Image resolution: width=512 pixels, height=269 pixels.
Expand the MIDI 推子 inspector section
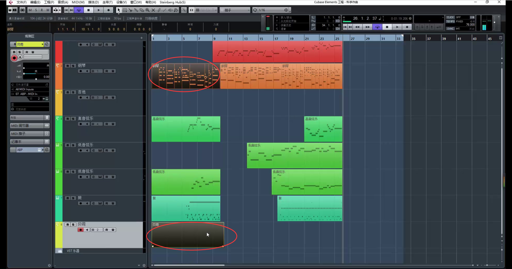(x=30, y=134)
